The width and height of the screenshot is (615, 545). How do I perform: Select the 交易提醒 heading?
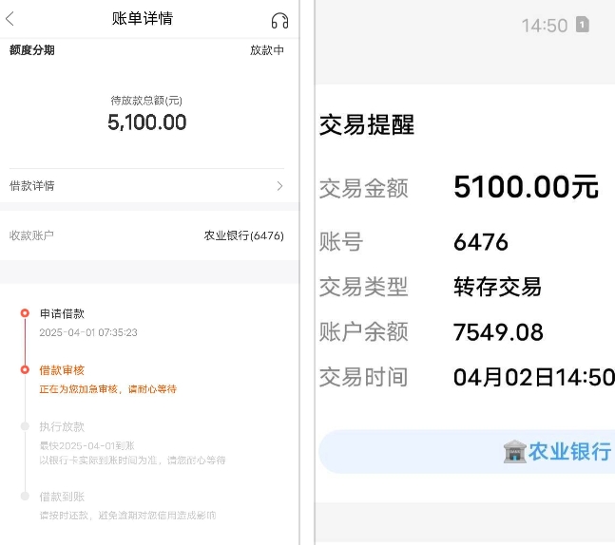click(367, 125)
